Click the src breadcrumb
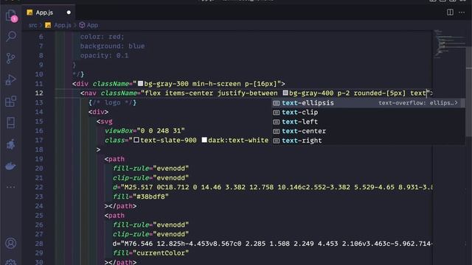The width and height of the screenshot is (472, 265). [x=32, y=25]
